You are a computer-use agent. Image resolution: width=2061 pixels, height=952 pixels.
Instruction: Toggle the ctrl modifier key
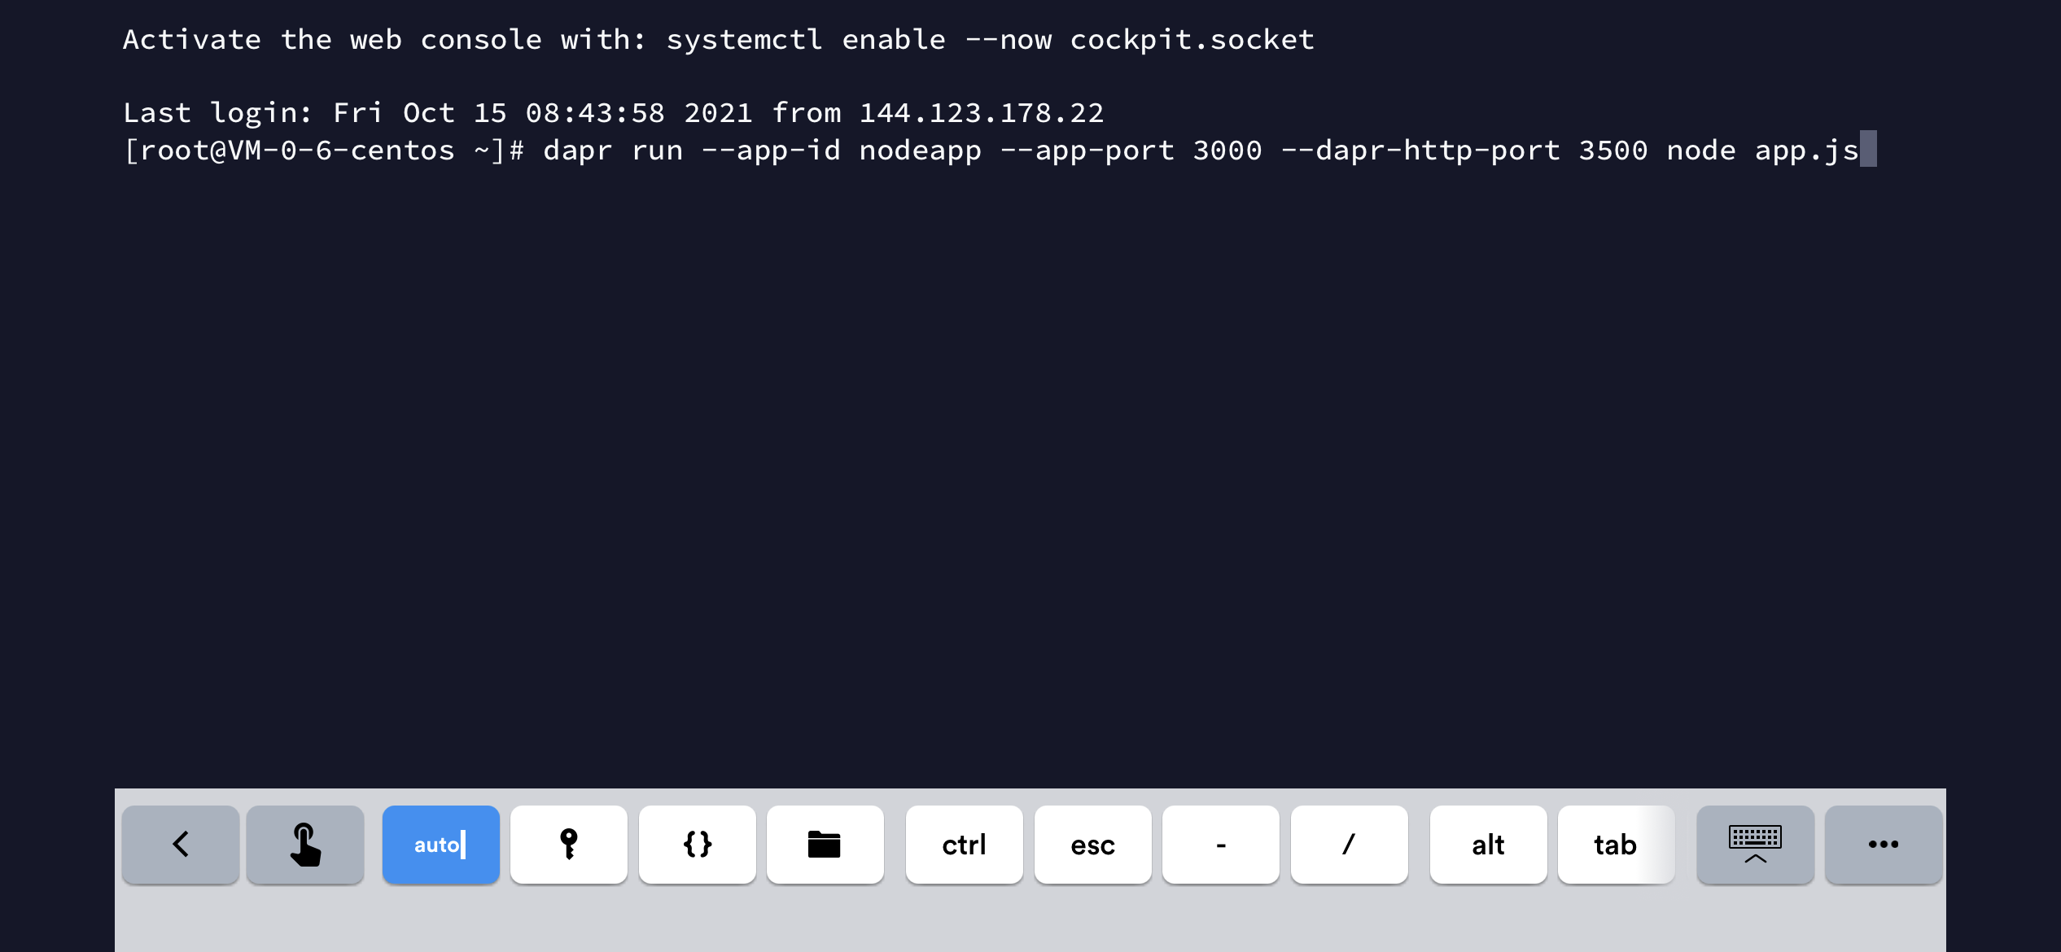point(964,844)
